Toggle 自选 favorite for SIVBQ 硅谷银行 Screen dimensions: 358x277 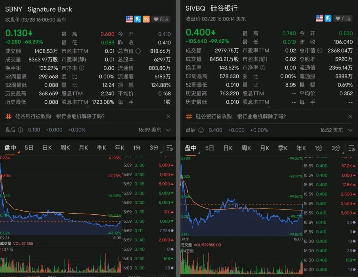tap(343, 18)
